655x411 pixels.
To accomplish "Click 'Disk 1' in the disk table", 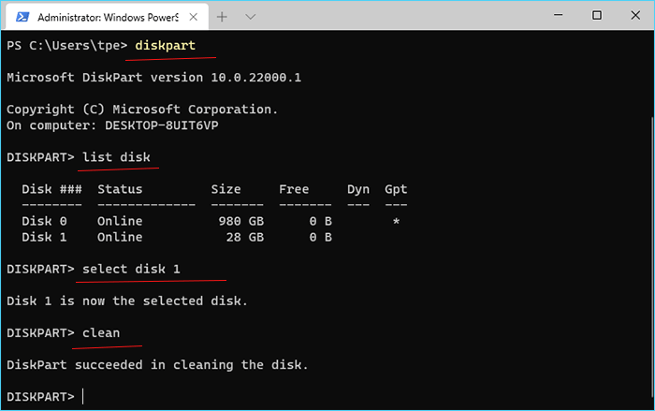I will pos(44,237).
